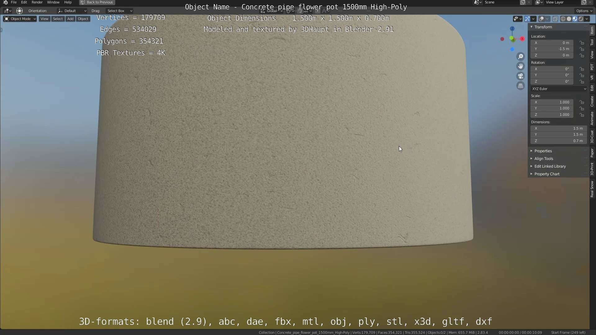The image size is (596, 335).
Task: Select rendered viewport shading icon
Action: (581, 19)
